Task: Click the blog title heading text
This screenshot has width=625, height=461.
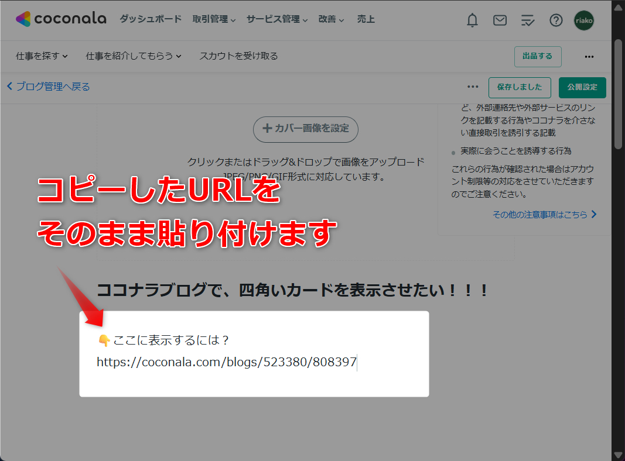Action: 292,290
